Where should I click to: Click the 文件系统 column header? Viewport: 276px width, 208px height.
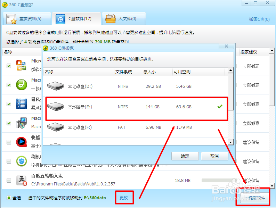128,72
